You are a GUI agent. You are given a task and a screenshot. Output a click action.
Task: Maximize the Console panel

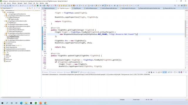186,72
